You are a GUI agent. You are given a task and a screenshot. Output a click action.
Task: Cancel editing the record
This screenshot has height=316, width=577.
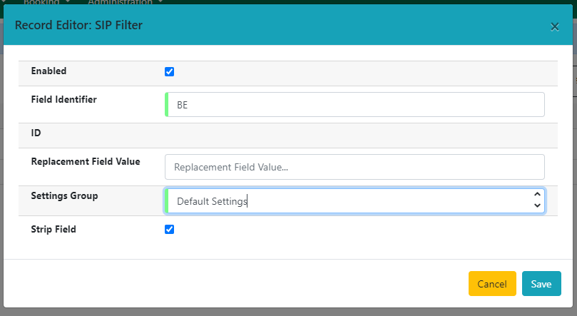pyautogui.click(x=491, y=284)
